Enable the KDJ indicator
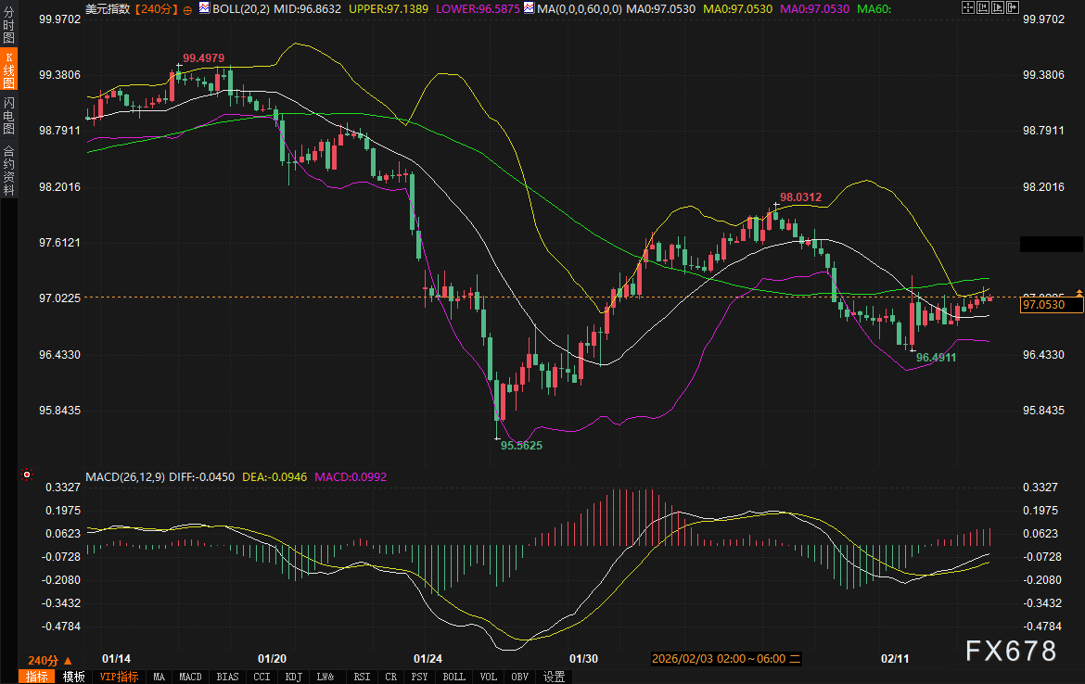 pos(294,677)
